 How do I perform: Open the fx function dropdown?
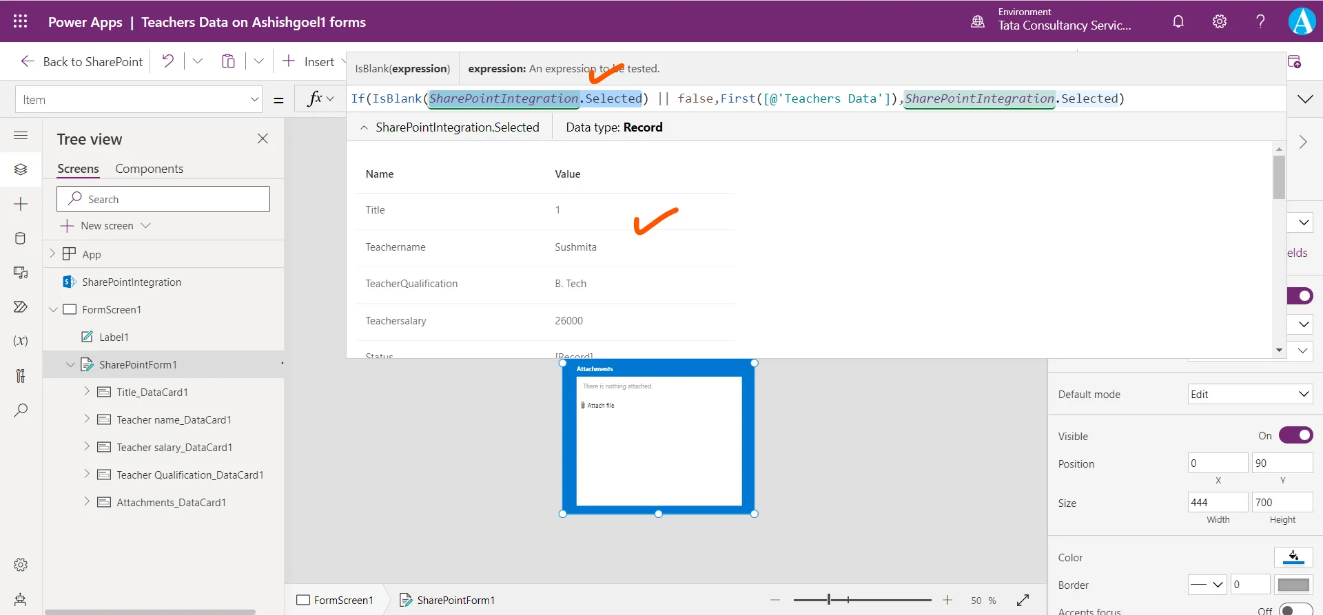click(321, 98)
